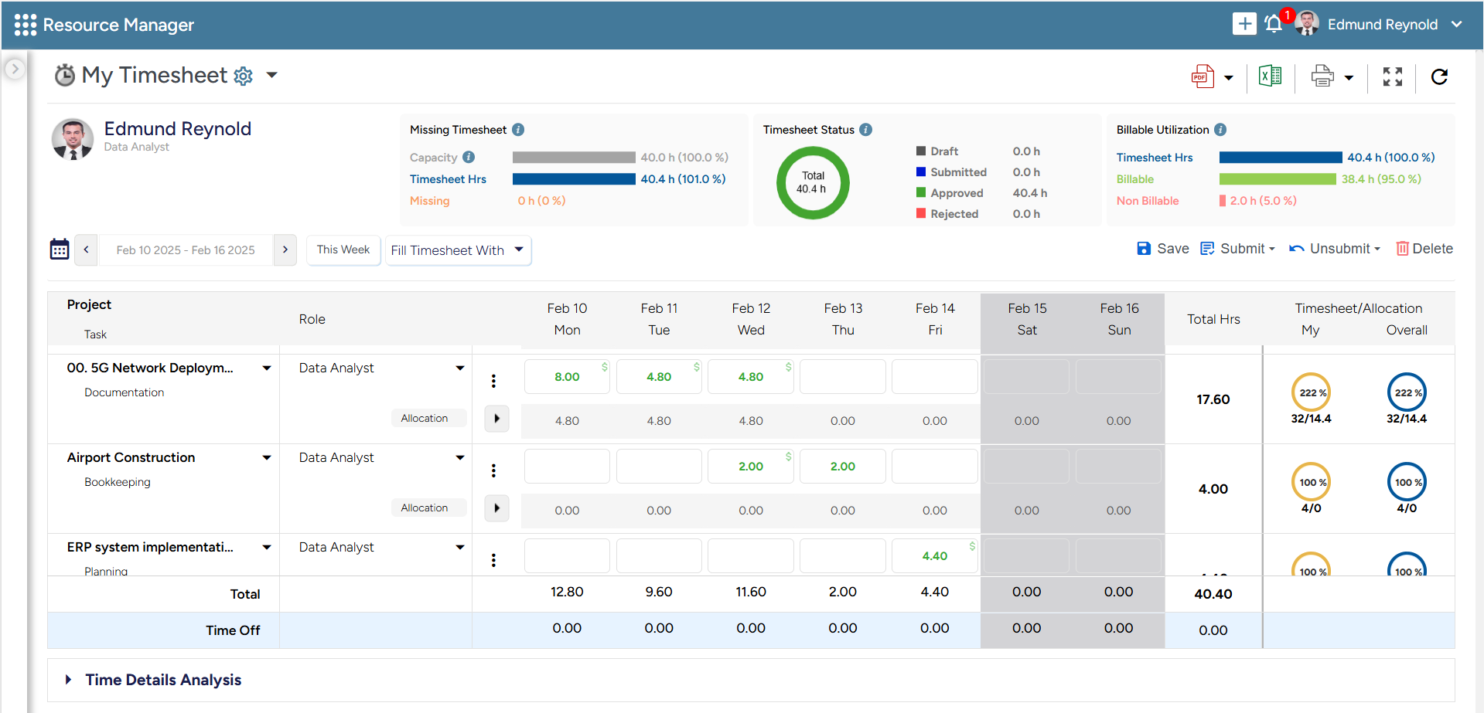Open My Timesheet view dropdown arrow
The width and height of the screenshot is (1484, 713).
pyautogui.click(x=271, y=76)
